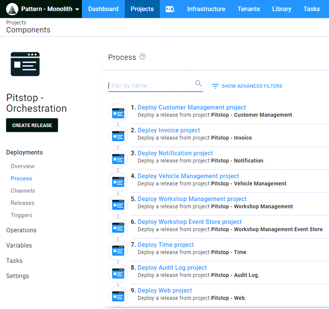
Task: Open Deploy Audit Log project step
Action: (x=172, y=267)
